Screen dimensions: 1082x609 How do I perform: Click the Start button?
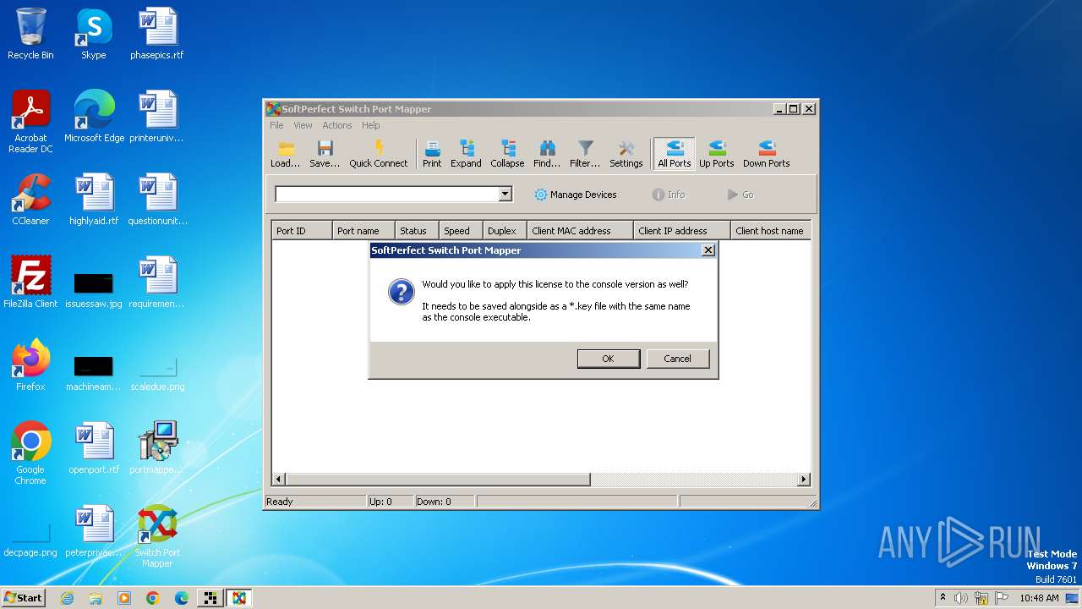click(x=24, y=597)
